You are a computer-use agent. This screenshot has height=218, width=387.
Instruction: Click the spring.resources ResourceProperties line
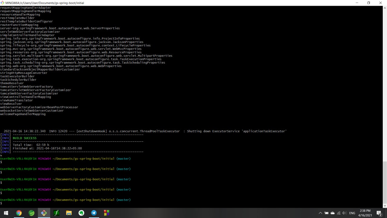point(71,52)
